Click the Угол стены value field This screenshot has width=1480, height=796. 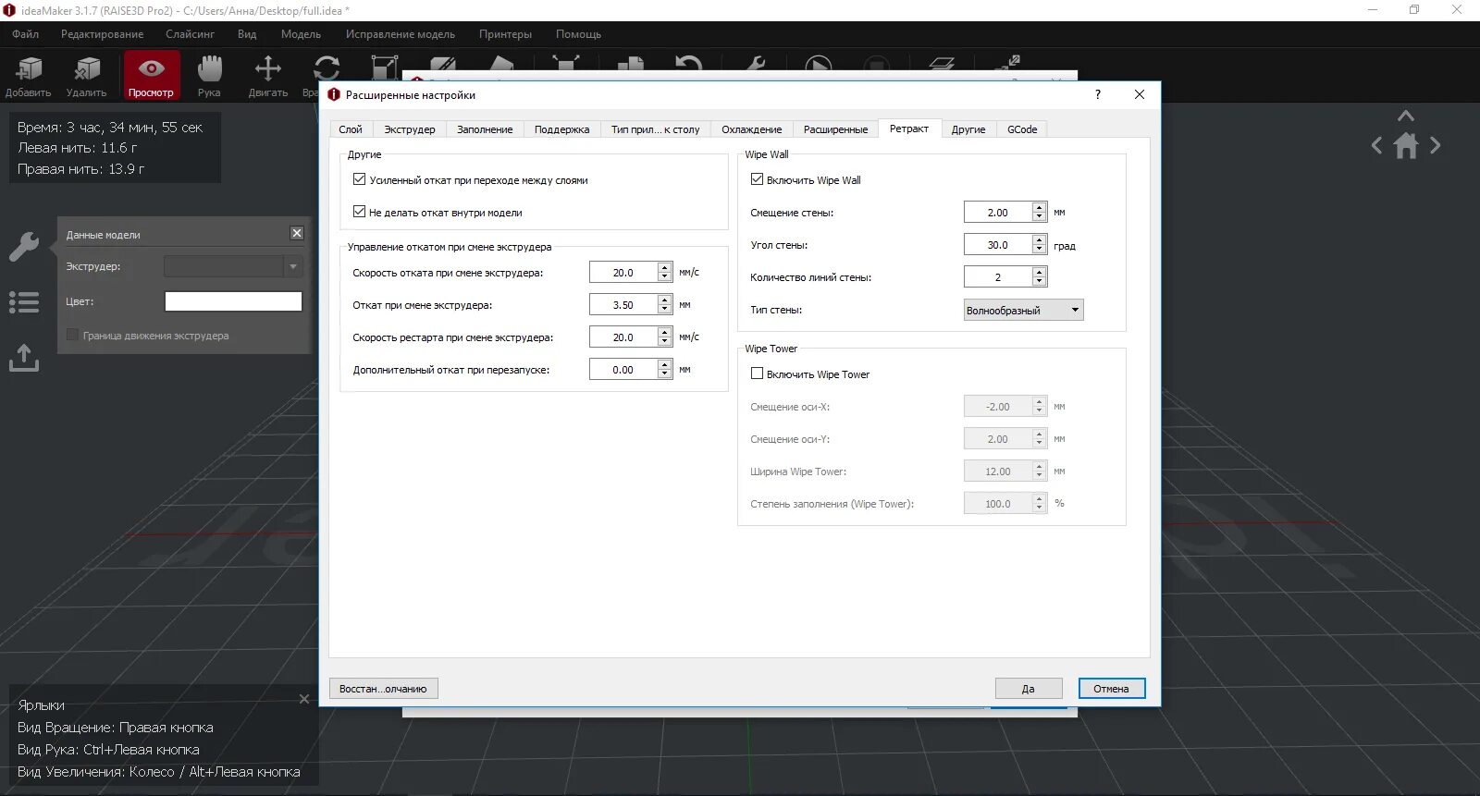click(x=997, y=245)
